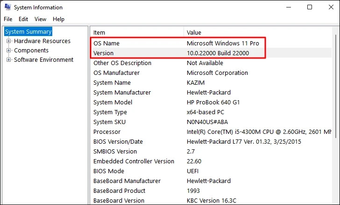The width and height of the screenshot is (340, 205).
Task: Select the BIOS Mode row label
Action: pyautogui.click(x=109, y=171)
